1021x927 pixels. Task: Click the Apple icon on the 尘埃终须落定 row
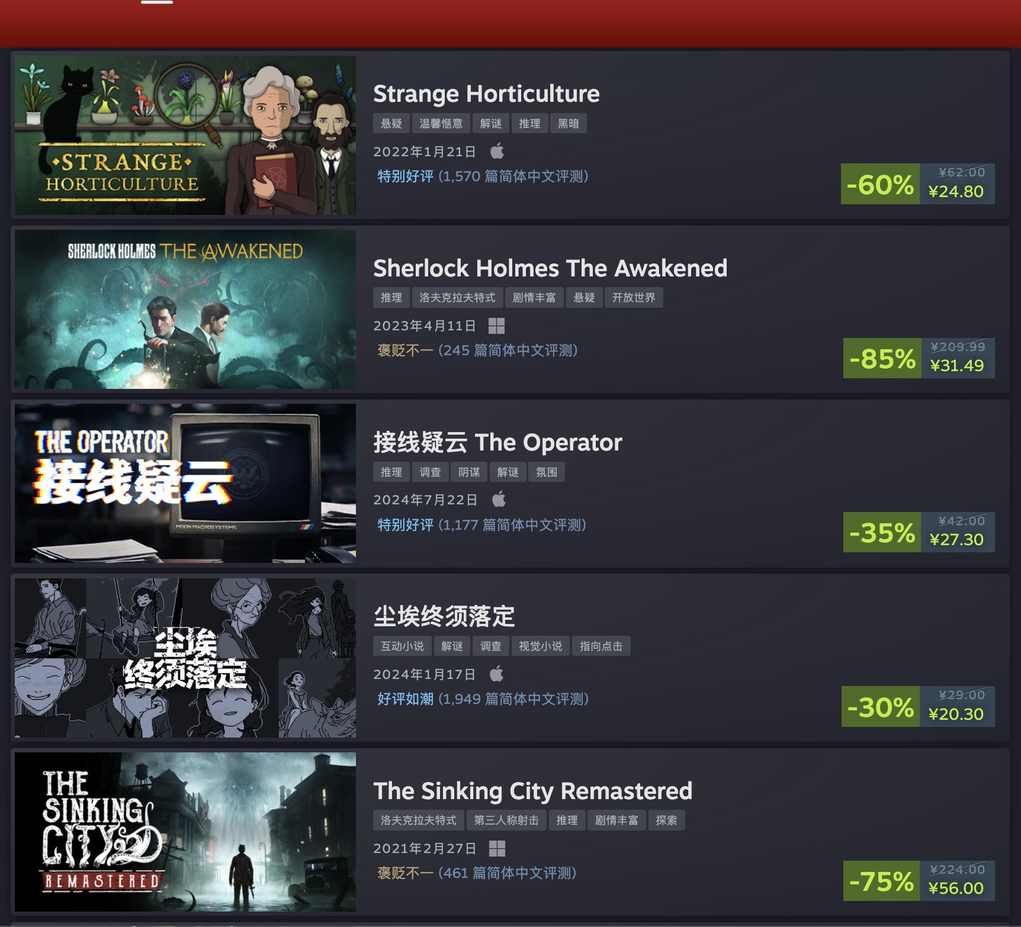496,674
